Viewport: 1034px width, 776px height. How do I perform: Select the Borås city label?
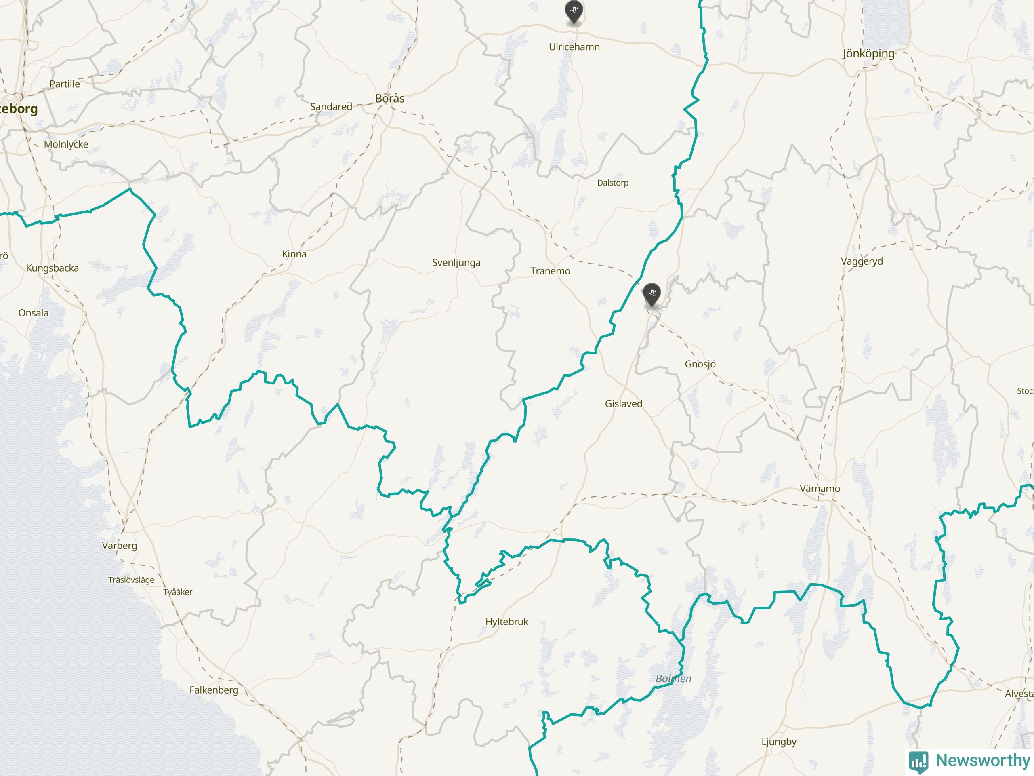coord(390,98)
